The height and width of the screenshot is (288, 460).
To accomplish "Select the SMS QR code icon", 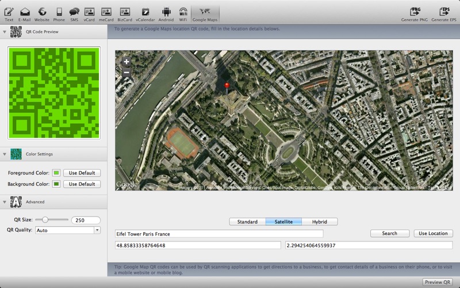I will [74, 12].
